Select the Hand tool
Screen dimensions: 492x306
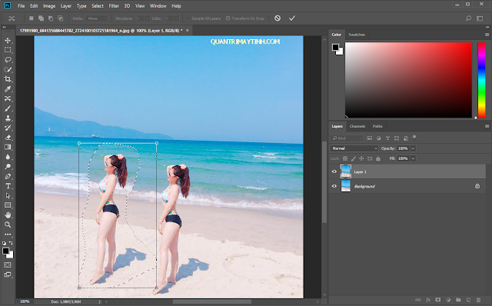8,215
